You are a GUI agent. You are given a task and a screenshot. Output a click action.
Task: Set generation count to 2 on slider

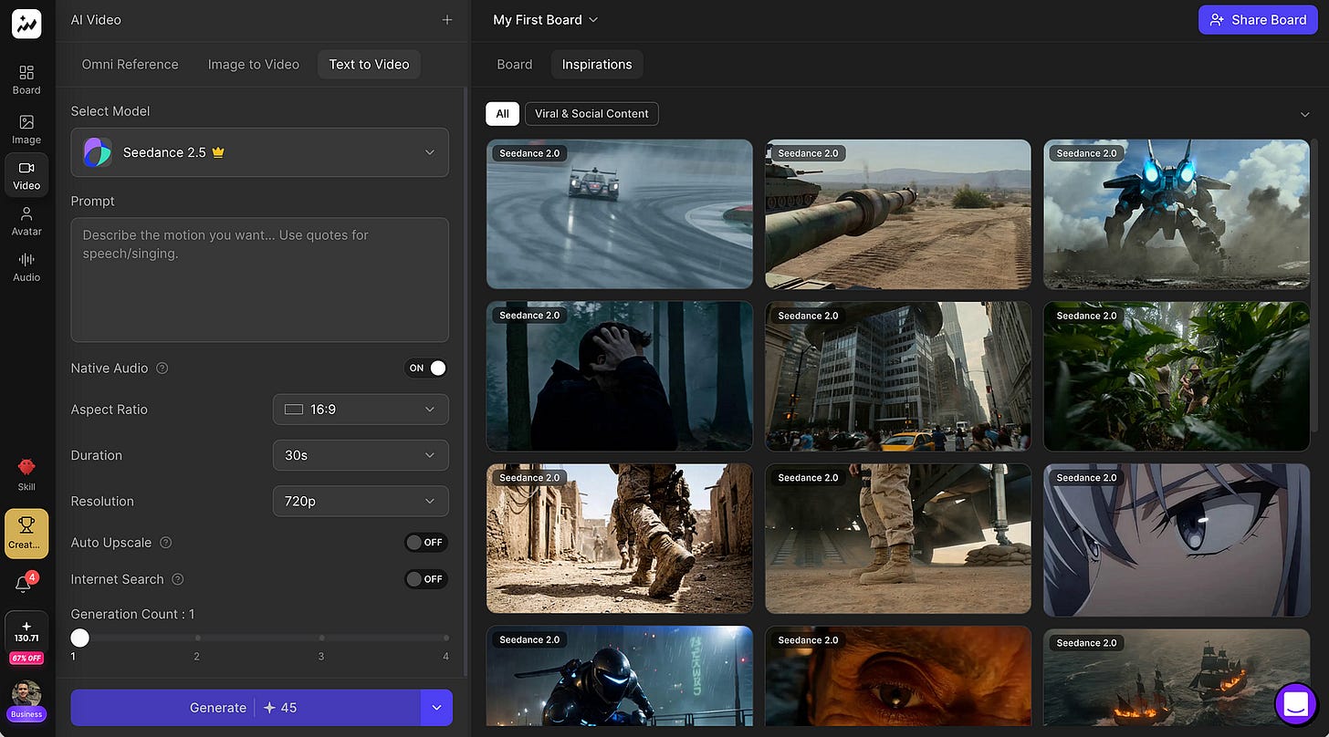[197, 638]
